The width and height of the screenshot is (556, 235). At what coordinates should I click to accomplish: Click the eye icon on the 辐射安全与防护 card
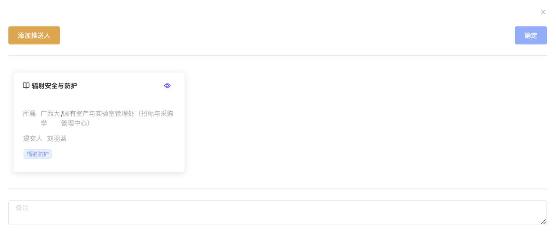pos(167,86)
